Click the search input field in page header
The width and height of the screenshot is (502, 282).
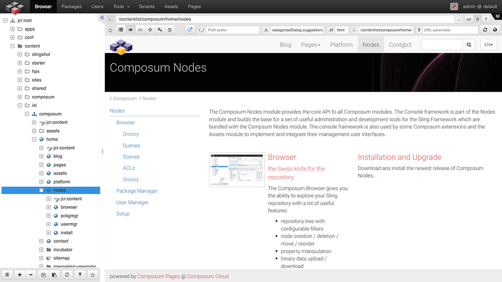442,44
